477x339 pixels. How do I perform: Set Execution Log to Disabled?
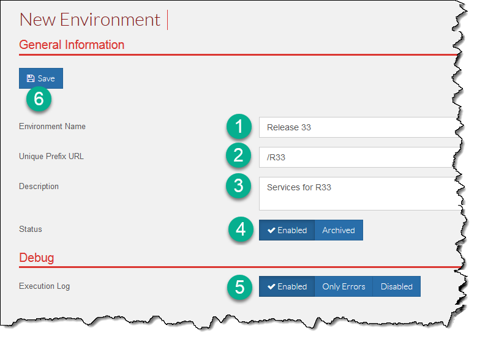point(396,286)
